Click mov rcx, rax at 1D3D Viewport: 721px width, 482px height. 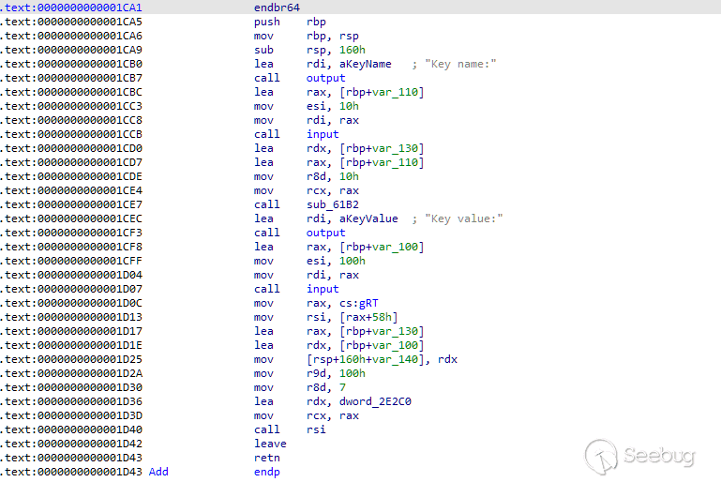click(307, 415)
